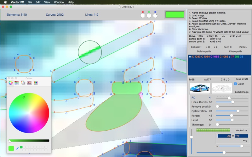The image size is (252, 157).
Task: Click the height field showing 68
Action: coord(224,136)
